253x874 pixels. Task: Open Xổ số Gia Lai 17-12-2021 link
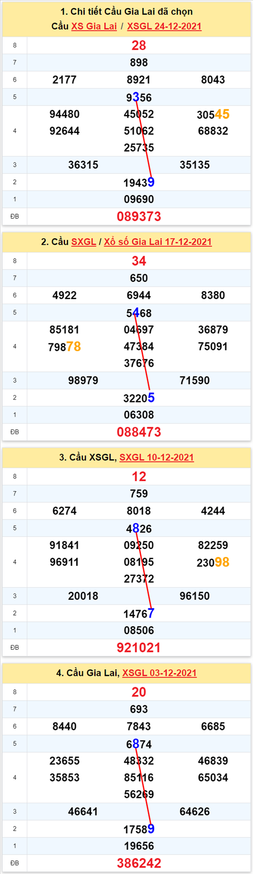(158, 242)
